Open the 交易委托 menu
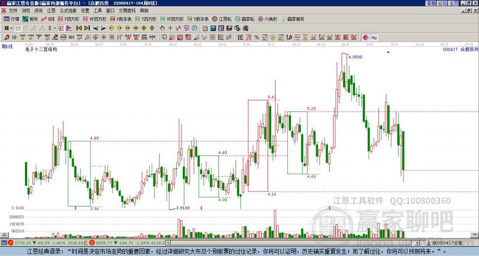This screenshot has width=479, height=256. click(127, 11)
